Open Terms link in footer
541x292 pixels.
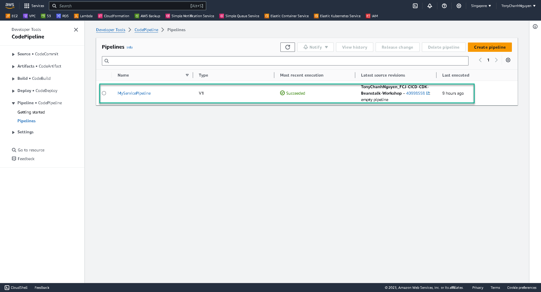[x=495, y=288]
